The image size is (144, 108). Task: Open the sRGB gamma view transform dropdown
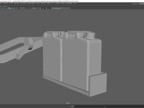pyautogui.click(x=62, y=8)
